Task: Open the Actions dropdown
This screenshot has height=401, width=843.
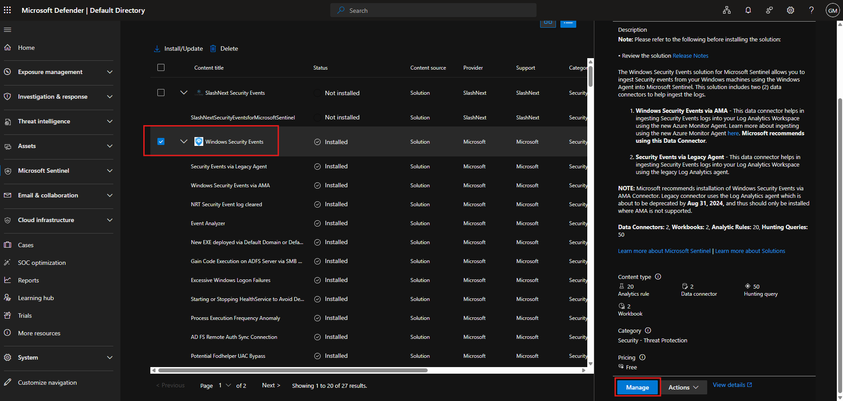Action: [x=683, y=387]
